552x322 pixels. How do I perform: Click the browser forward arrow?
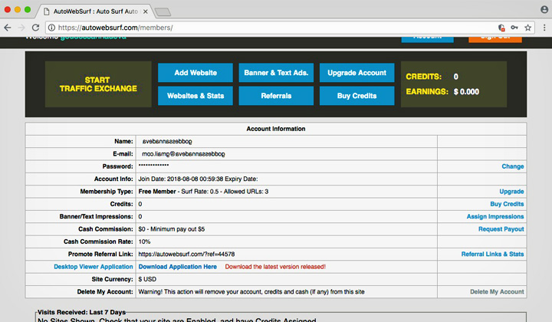21,28
